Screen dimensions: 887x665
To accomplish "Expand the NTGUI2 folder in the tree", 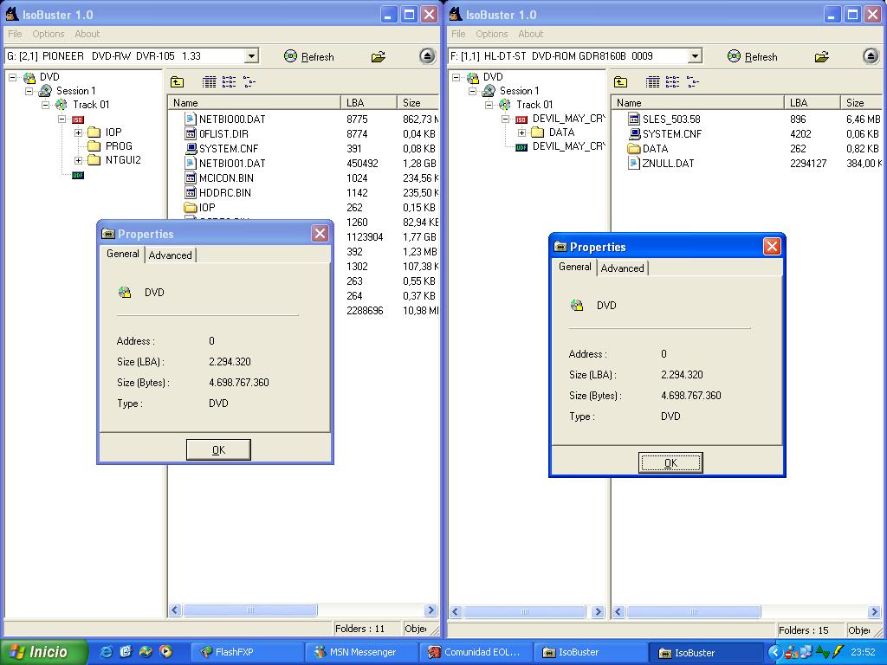I will 78,160.
